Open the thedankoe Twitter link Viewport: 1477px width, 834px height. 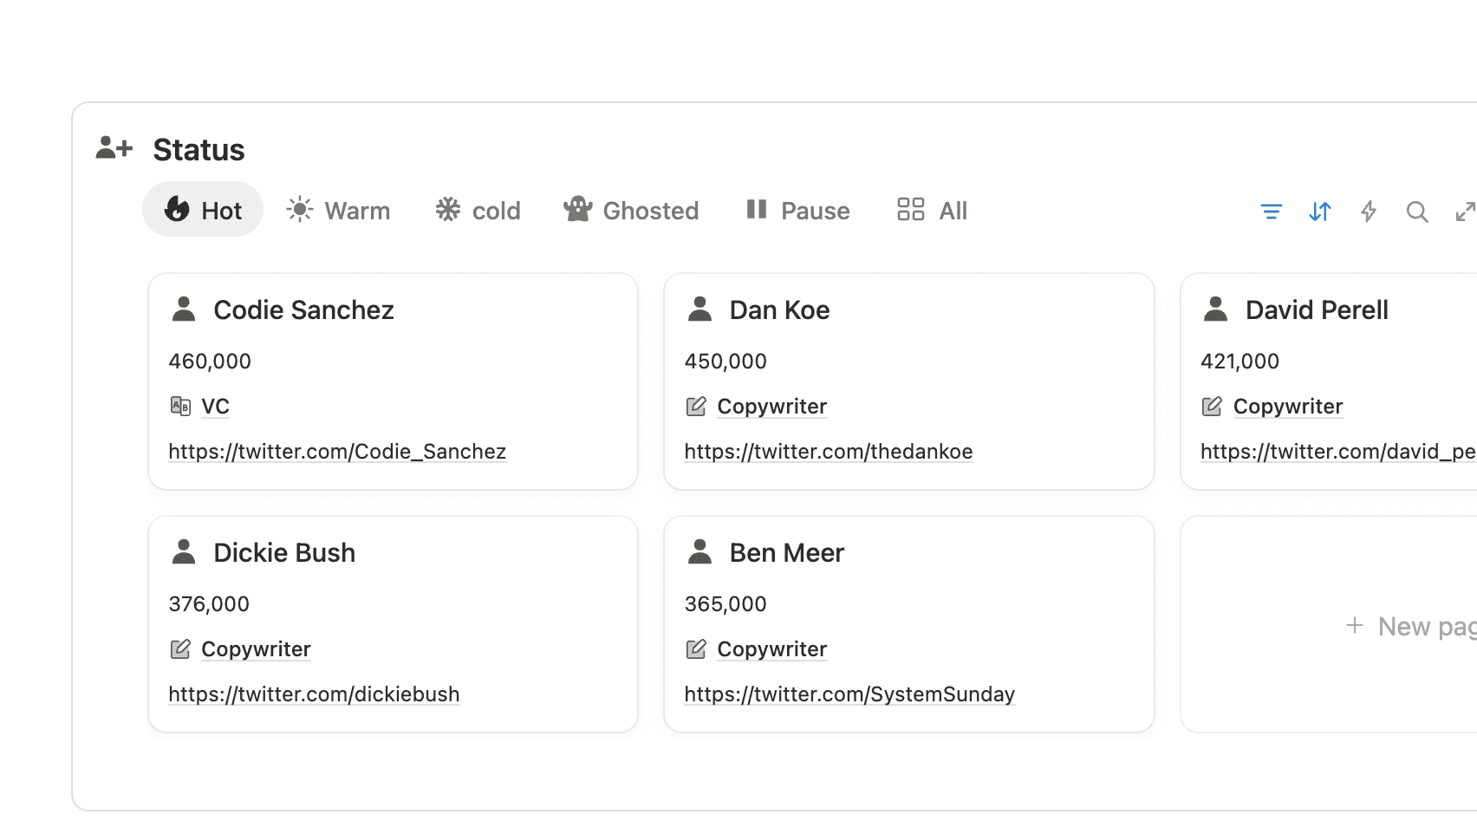coord(828,452)
